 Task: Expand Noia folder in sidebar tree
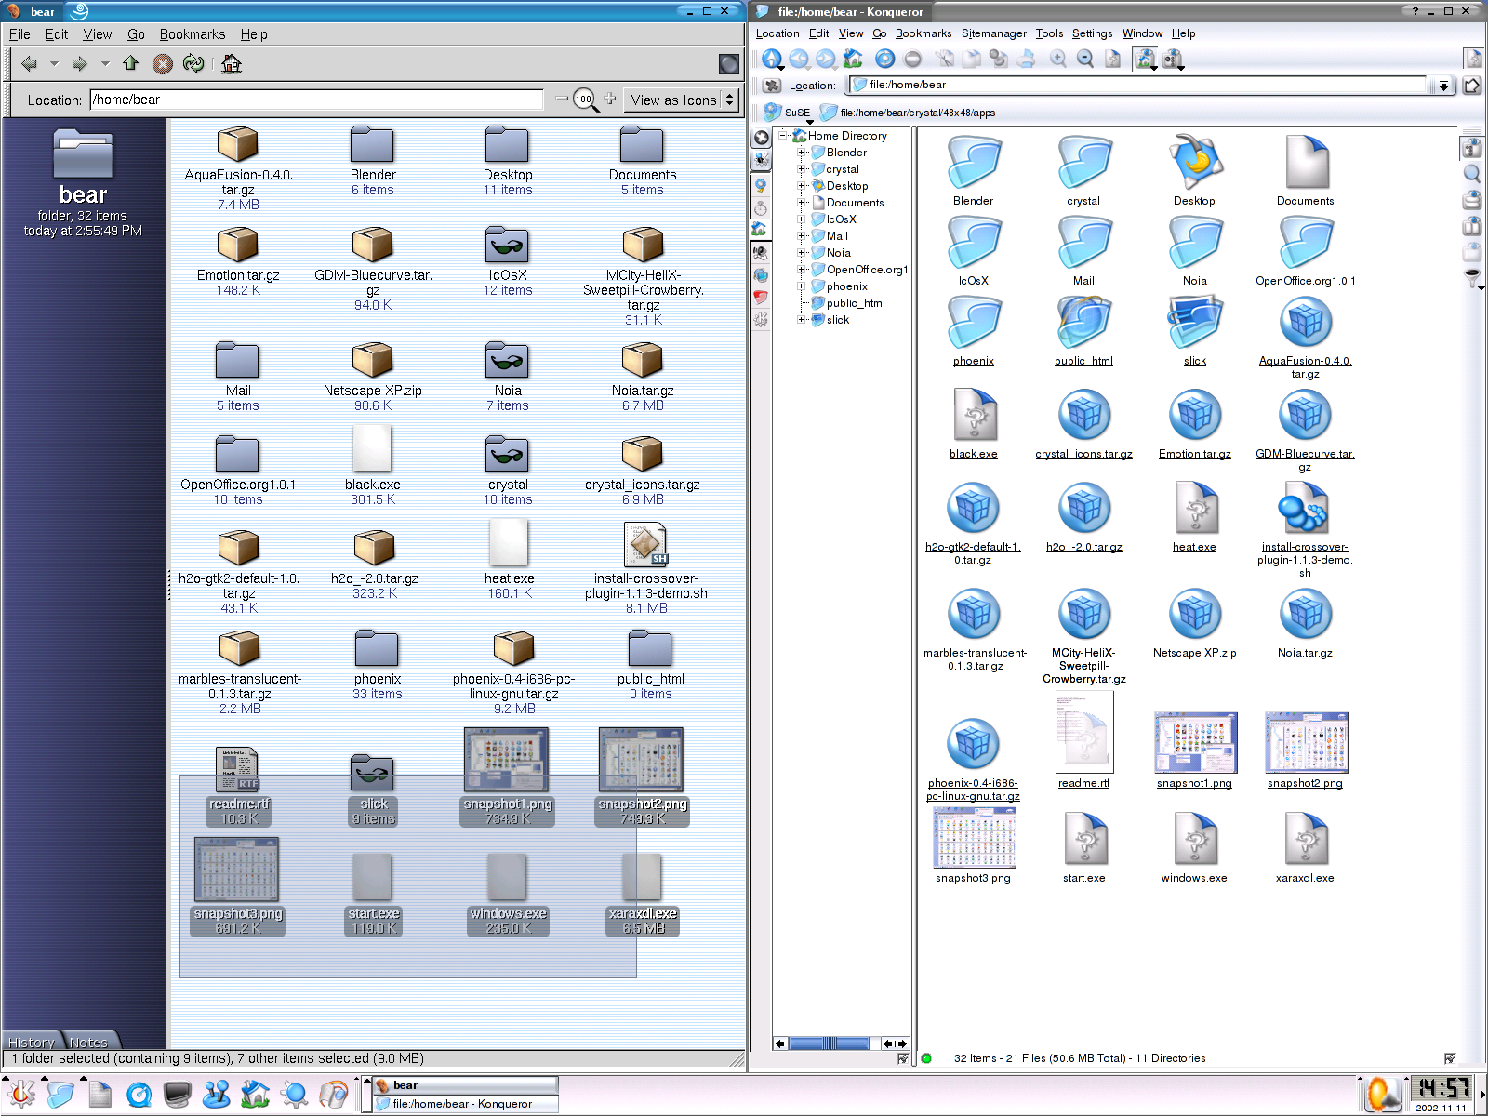801,253
